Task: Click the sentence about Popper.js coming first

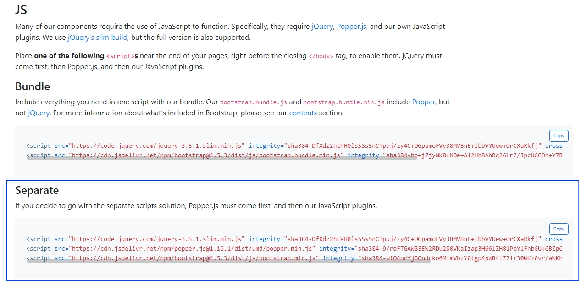Action: (x=196, y=206)
